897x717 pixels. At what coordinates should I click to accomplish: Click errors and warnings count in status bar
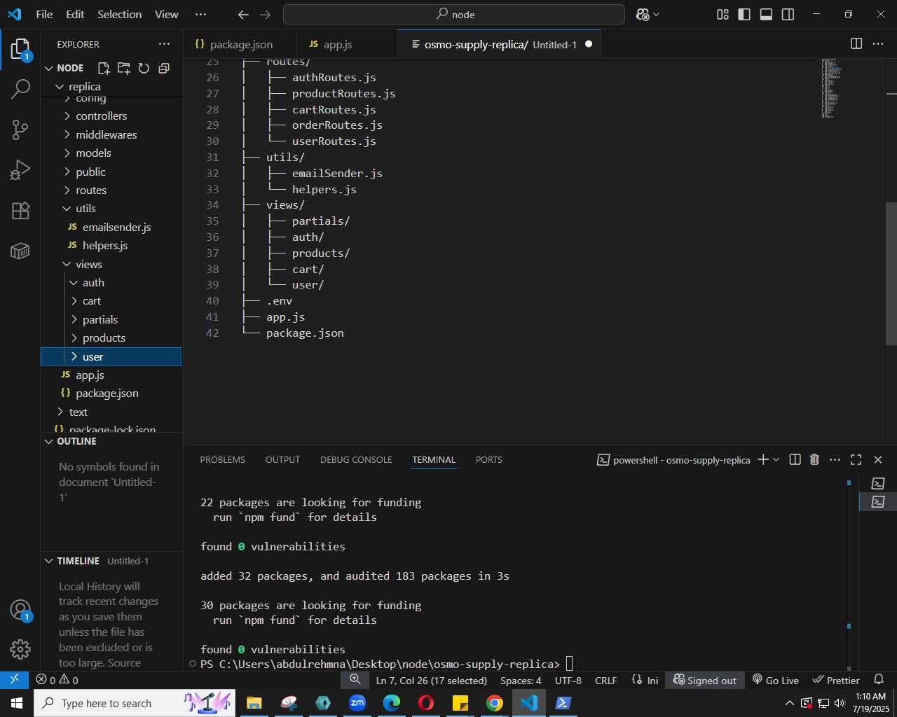pos(57,680)
